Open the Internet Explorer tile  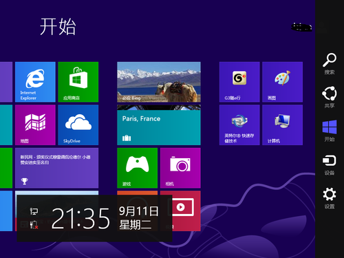point(35,82)
